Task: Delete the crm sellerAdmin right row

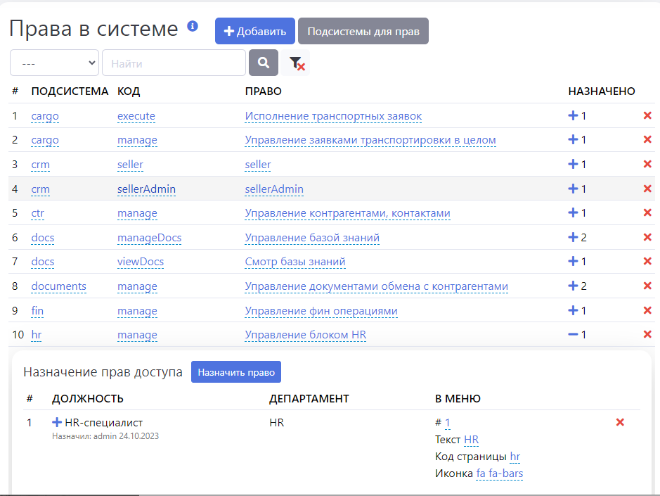Action: [647, 189]
